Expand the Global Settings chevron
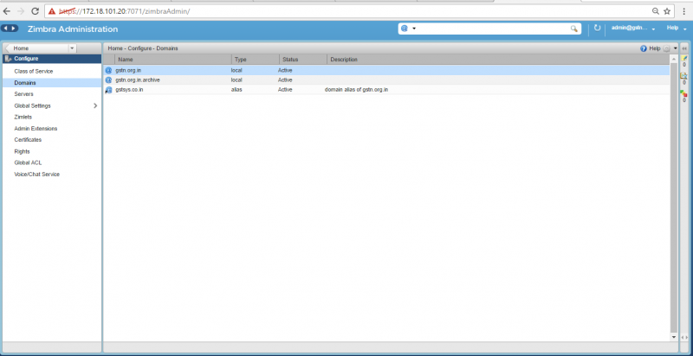Viewport: 693px width, 356px height. coord(95,105)
